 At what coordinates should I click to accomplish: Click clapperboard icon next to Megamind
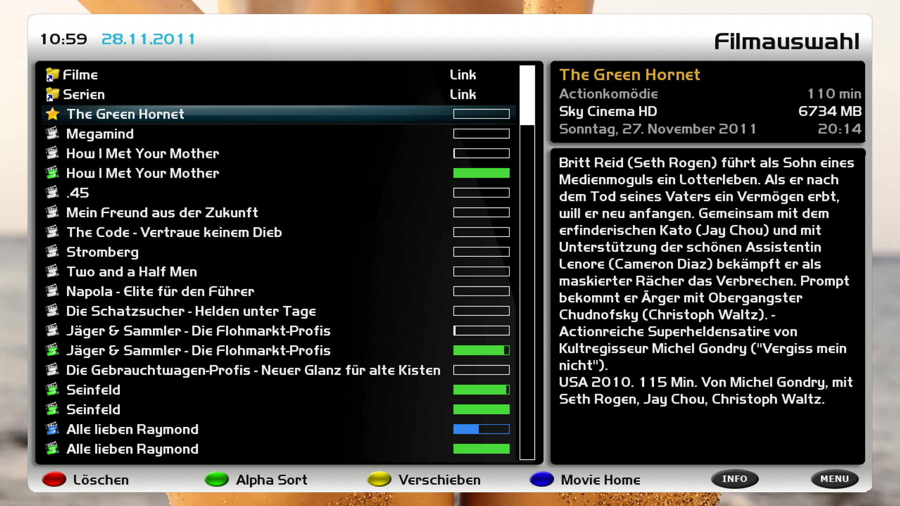(52, 134)
